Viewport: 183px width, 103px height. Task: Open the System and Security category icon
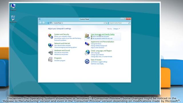[51, 36]
